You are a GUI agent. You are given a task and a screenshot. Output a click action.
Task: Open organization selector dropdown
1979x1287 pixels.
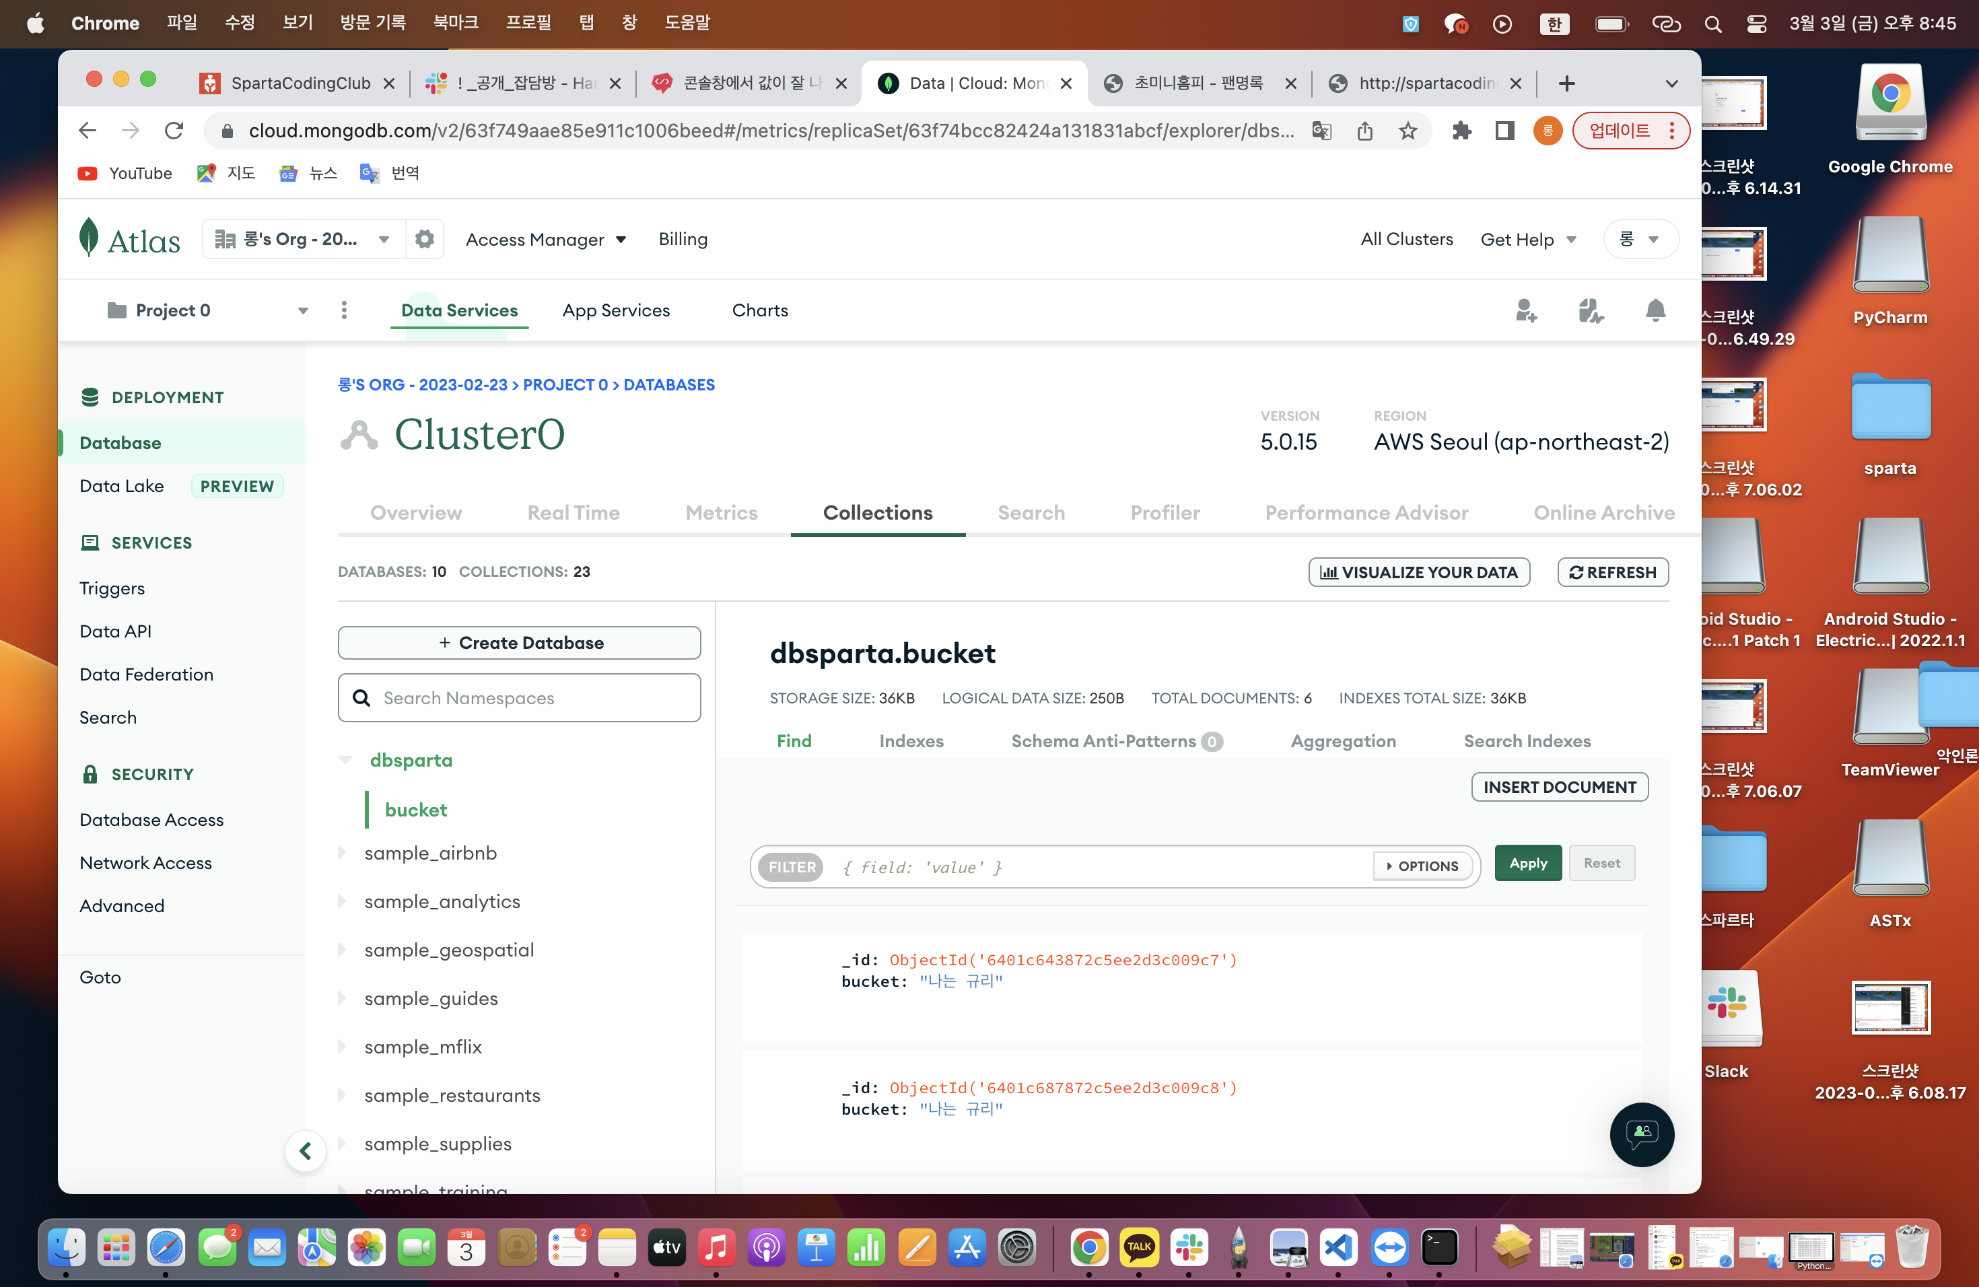[x=303, y=240]
